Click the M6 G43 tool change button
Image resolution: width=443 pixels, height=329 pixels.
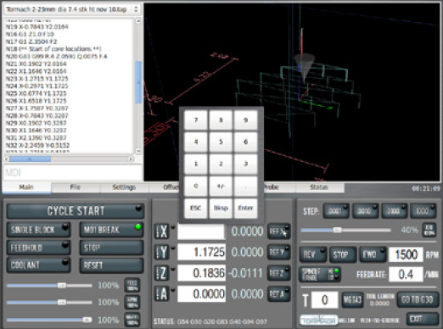pos(352,299)
